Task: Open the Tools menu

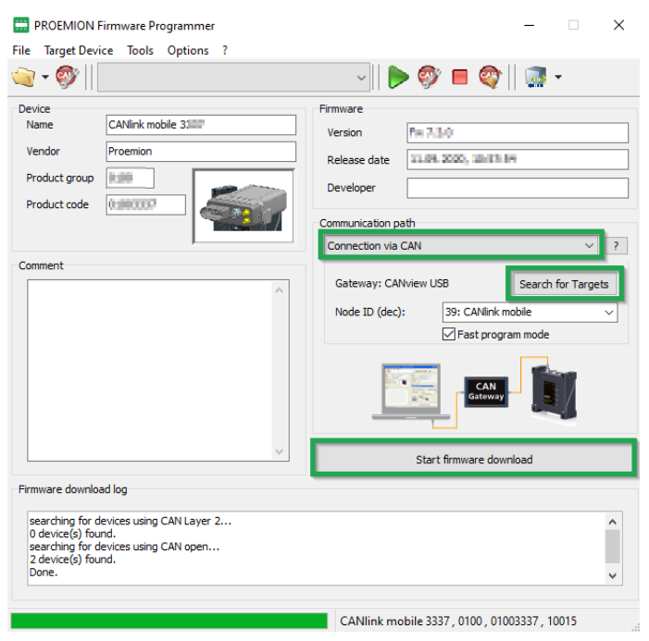Action: [140, 51]
